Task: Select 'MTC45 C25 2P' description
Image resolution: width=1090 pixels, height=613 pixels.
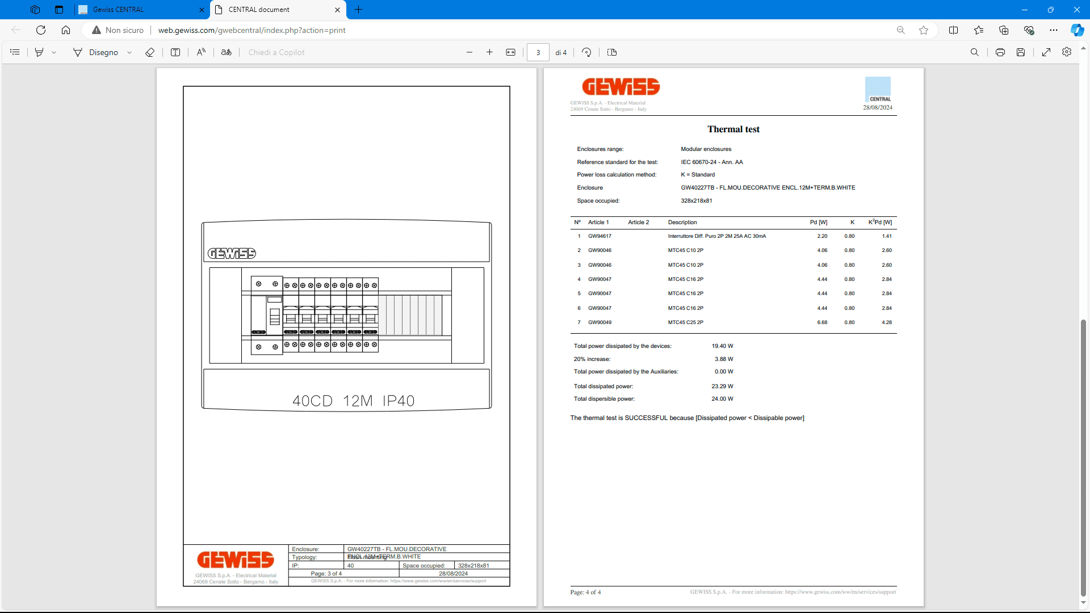Action: coord(685,322)
